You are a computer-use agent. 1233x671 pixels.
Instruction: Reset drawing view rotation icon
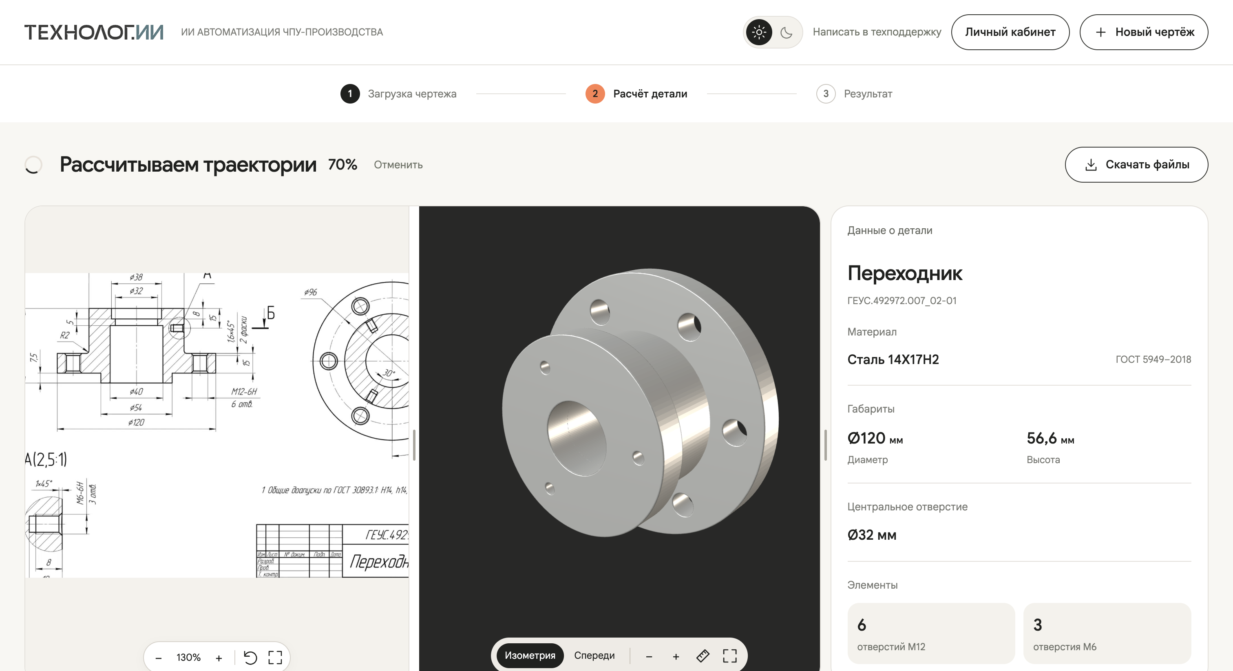[250, 658]
